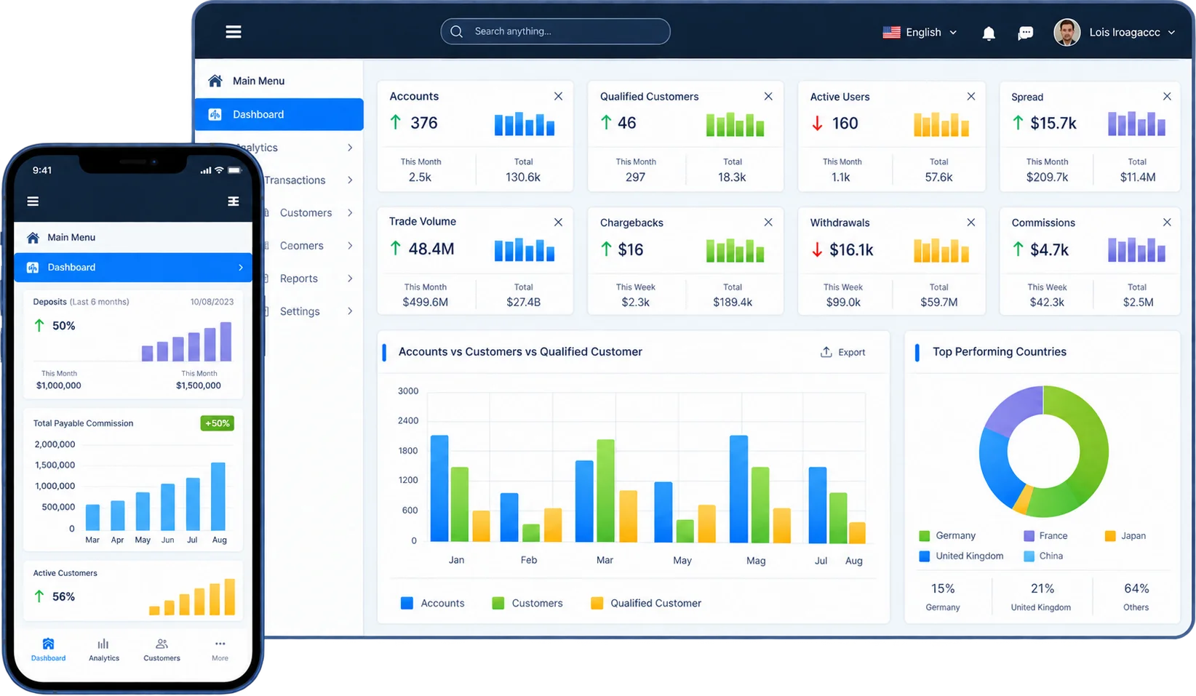1196x696 pixels.
Task: Close the Active Users card
Action: (x=971, y=96)
